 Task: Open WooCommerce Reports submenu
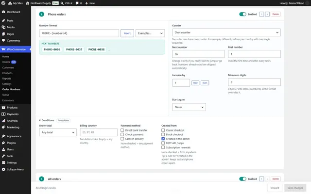6,79
